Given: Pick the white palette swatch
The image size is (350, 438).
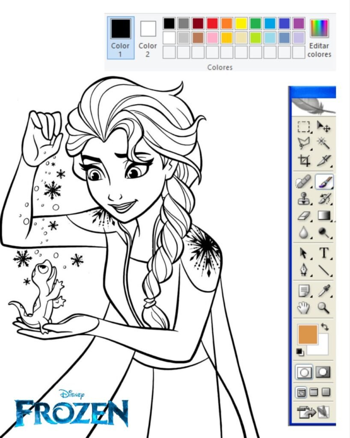Looking at the screenshot, I should (169, 38).
